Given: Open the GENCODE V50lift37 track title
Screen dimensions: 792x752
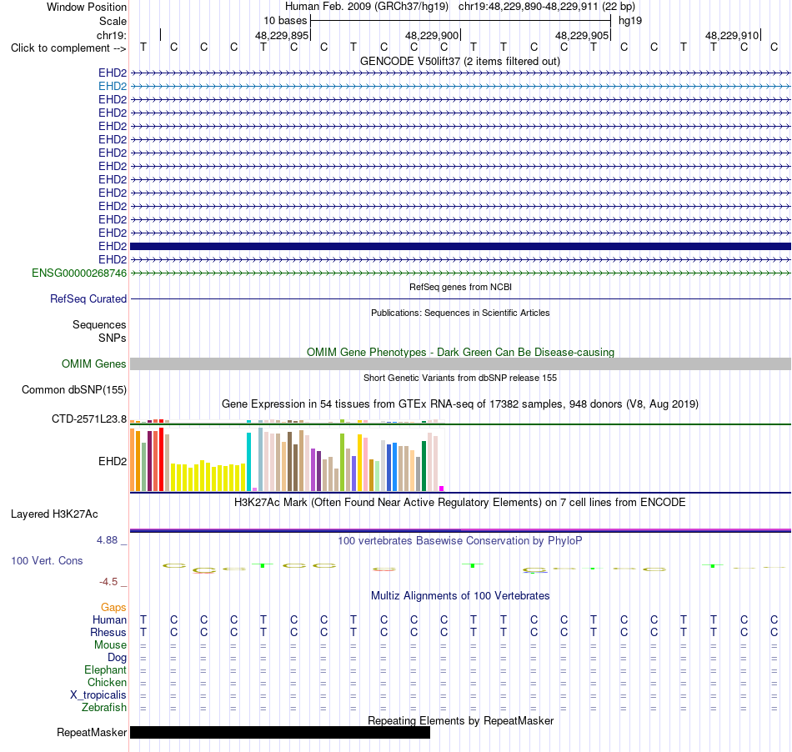Looking at the screenshot, I should [459, 61].
